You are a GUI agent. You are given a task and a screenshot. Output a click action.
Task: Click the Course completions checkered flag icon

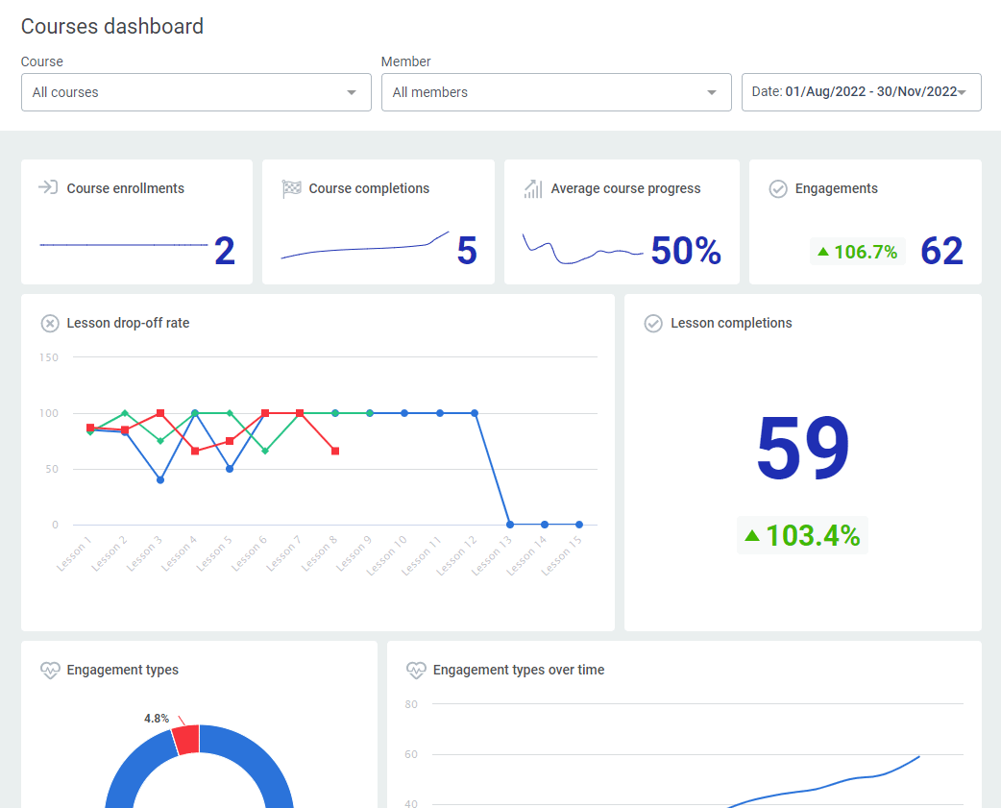click(291, 188)
